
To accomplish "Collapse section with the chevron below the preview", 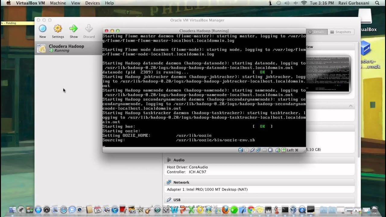I will 350,106.
